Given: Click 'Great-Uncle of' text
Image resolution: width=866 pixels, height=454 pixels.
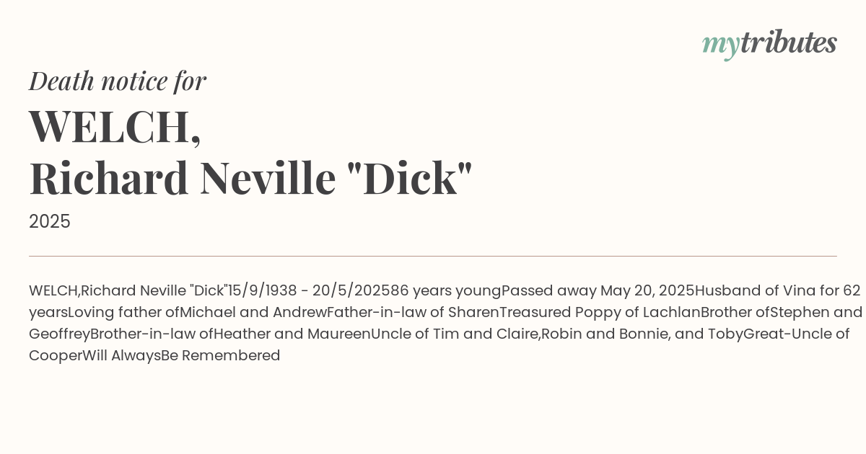Looking at the screenshot, I should coord(797,334).
